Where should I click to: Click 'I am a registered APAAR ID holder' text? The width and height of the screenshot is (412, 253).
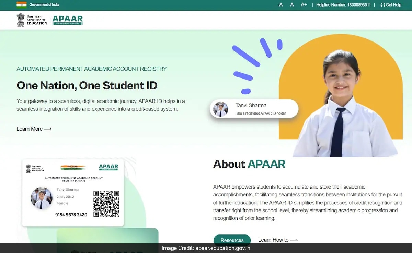pos(261,113)
